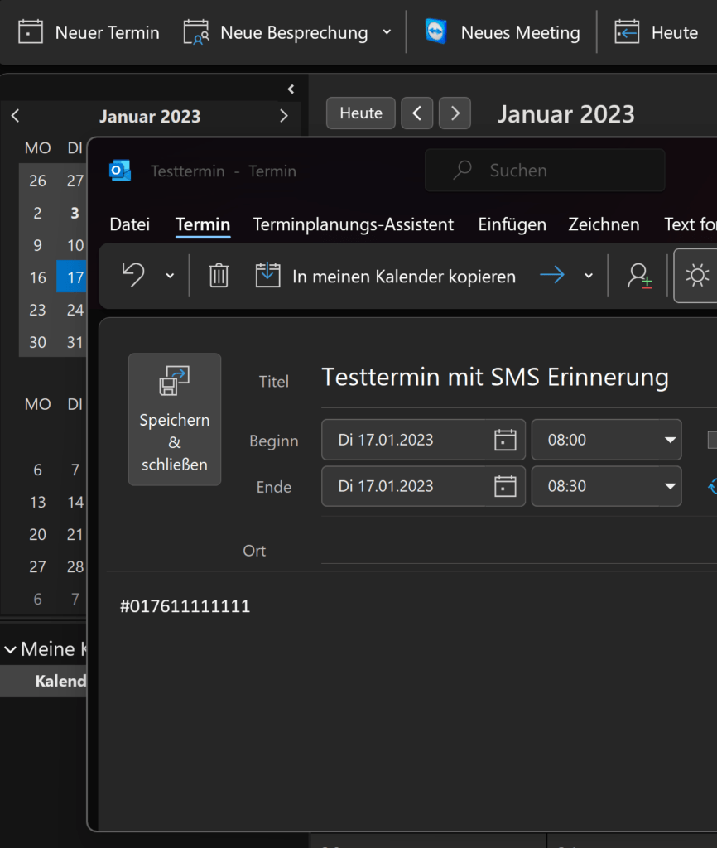Screen dimensions: 717x848
Task: Collapse the Meine Kalender group
Action: (10, 649)
